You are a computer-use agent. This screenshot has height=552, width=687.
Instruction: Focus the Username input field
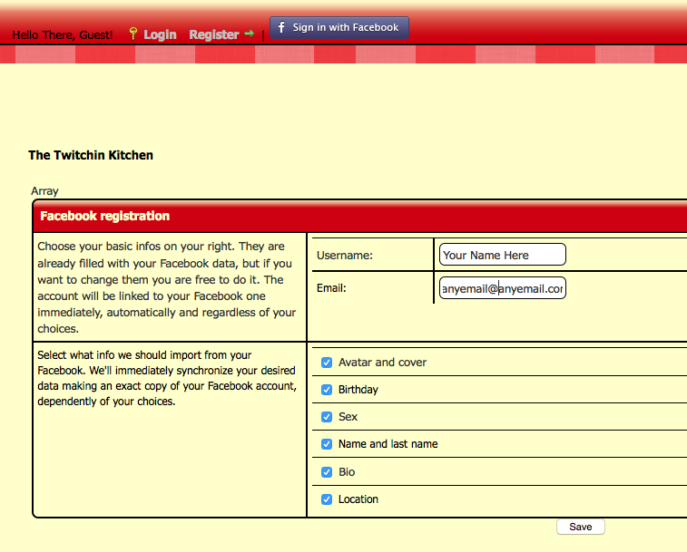(x=502, y=255)
